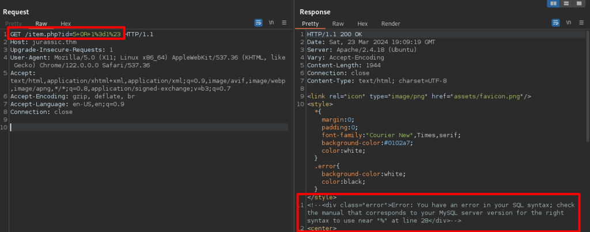The image size is (590, 232).
Task: Switch to the combined tabbed layout icon
Action: [580, 4]
